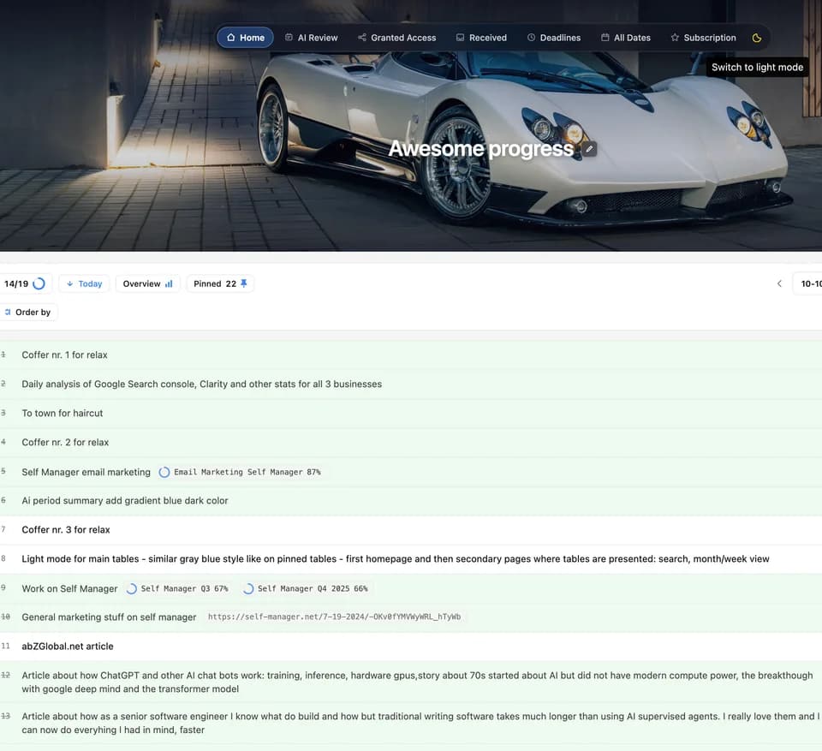Select task 'Coffer nr. 3 for relax'
The width and height of the screenshot is (822, 751).
[x=66, y=530]
